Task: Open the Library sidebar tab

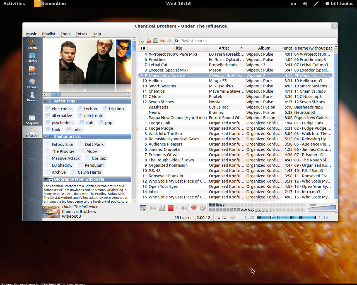Action: [x=32, y=58]
